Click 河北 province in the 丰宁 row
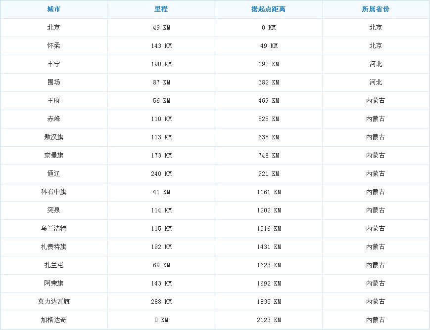Screen dimensions: 430x330 pyautogui.click(x=376, y=64)
